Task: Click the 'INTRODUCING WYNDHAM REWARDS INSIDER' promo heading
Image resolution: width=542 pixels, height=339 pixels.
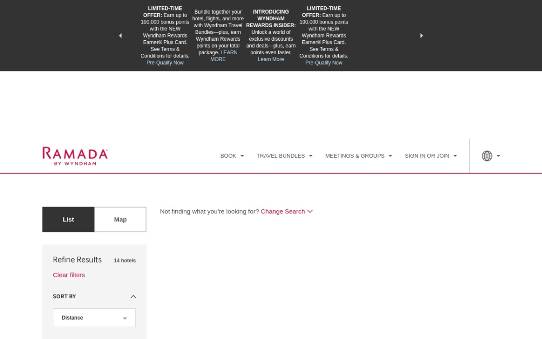Action: click(x=271, y=19)
